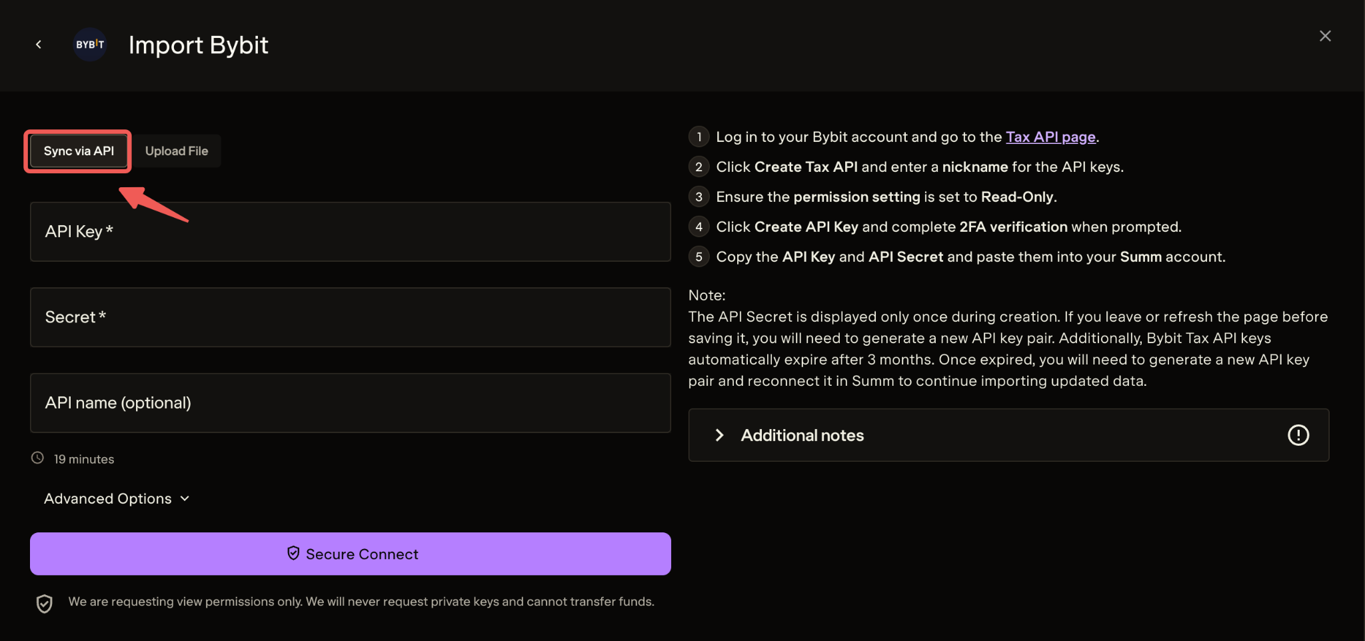Open the Tax API page link
Image resolution: width=1365 pixels, height=641 pixels.
point(1050,137)
